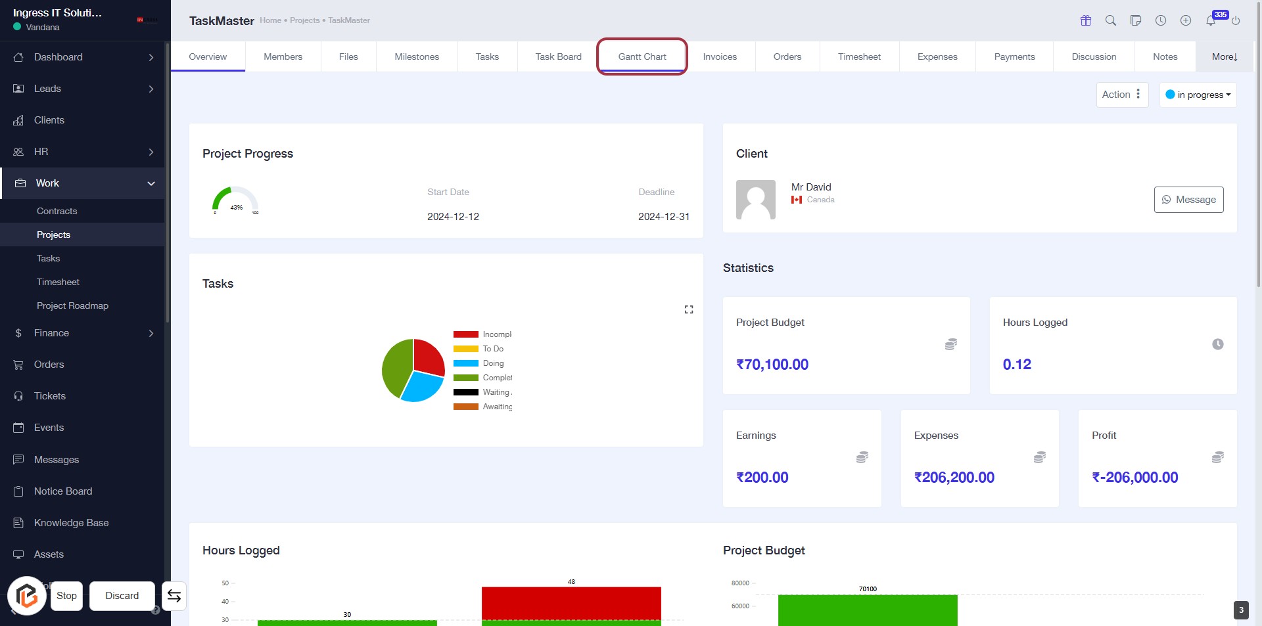Screen dimensions: 1262x626
Task: Open the timer clock icon in header
Action: 1161,20
